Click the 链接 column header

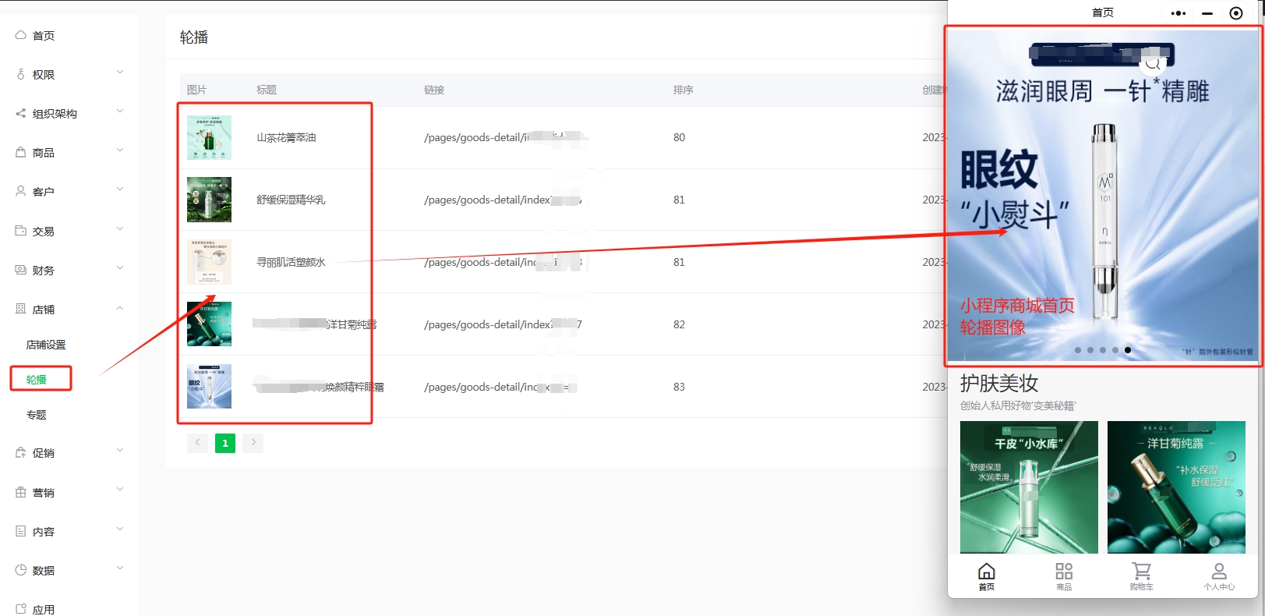point(434,90)
